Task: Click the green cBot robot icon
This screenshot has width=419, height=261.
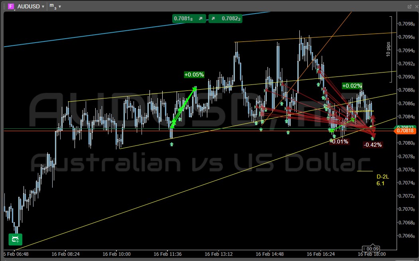Action: click(15, 239)
